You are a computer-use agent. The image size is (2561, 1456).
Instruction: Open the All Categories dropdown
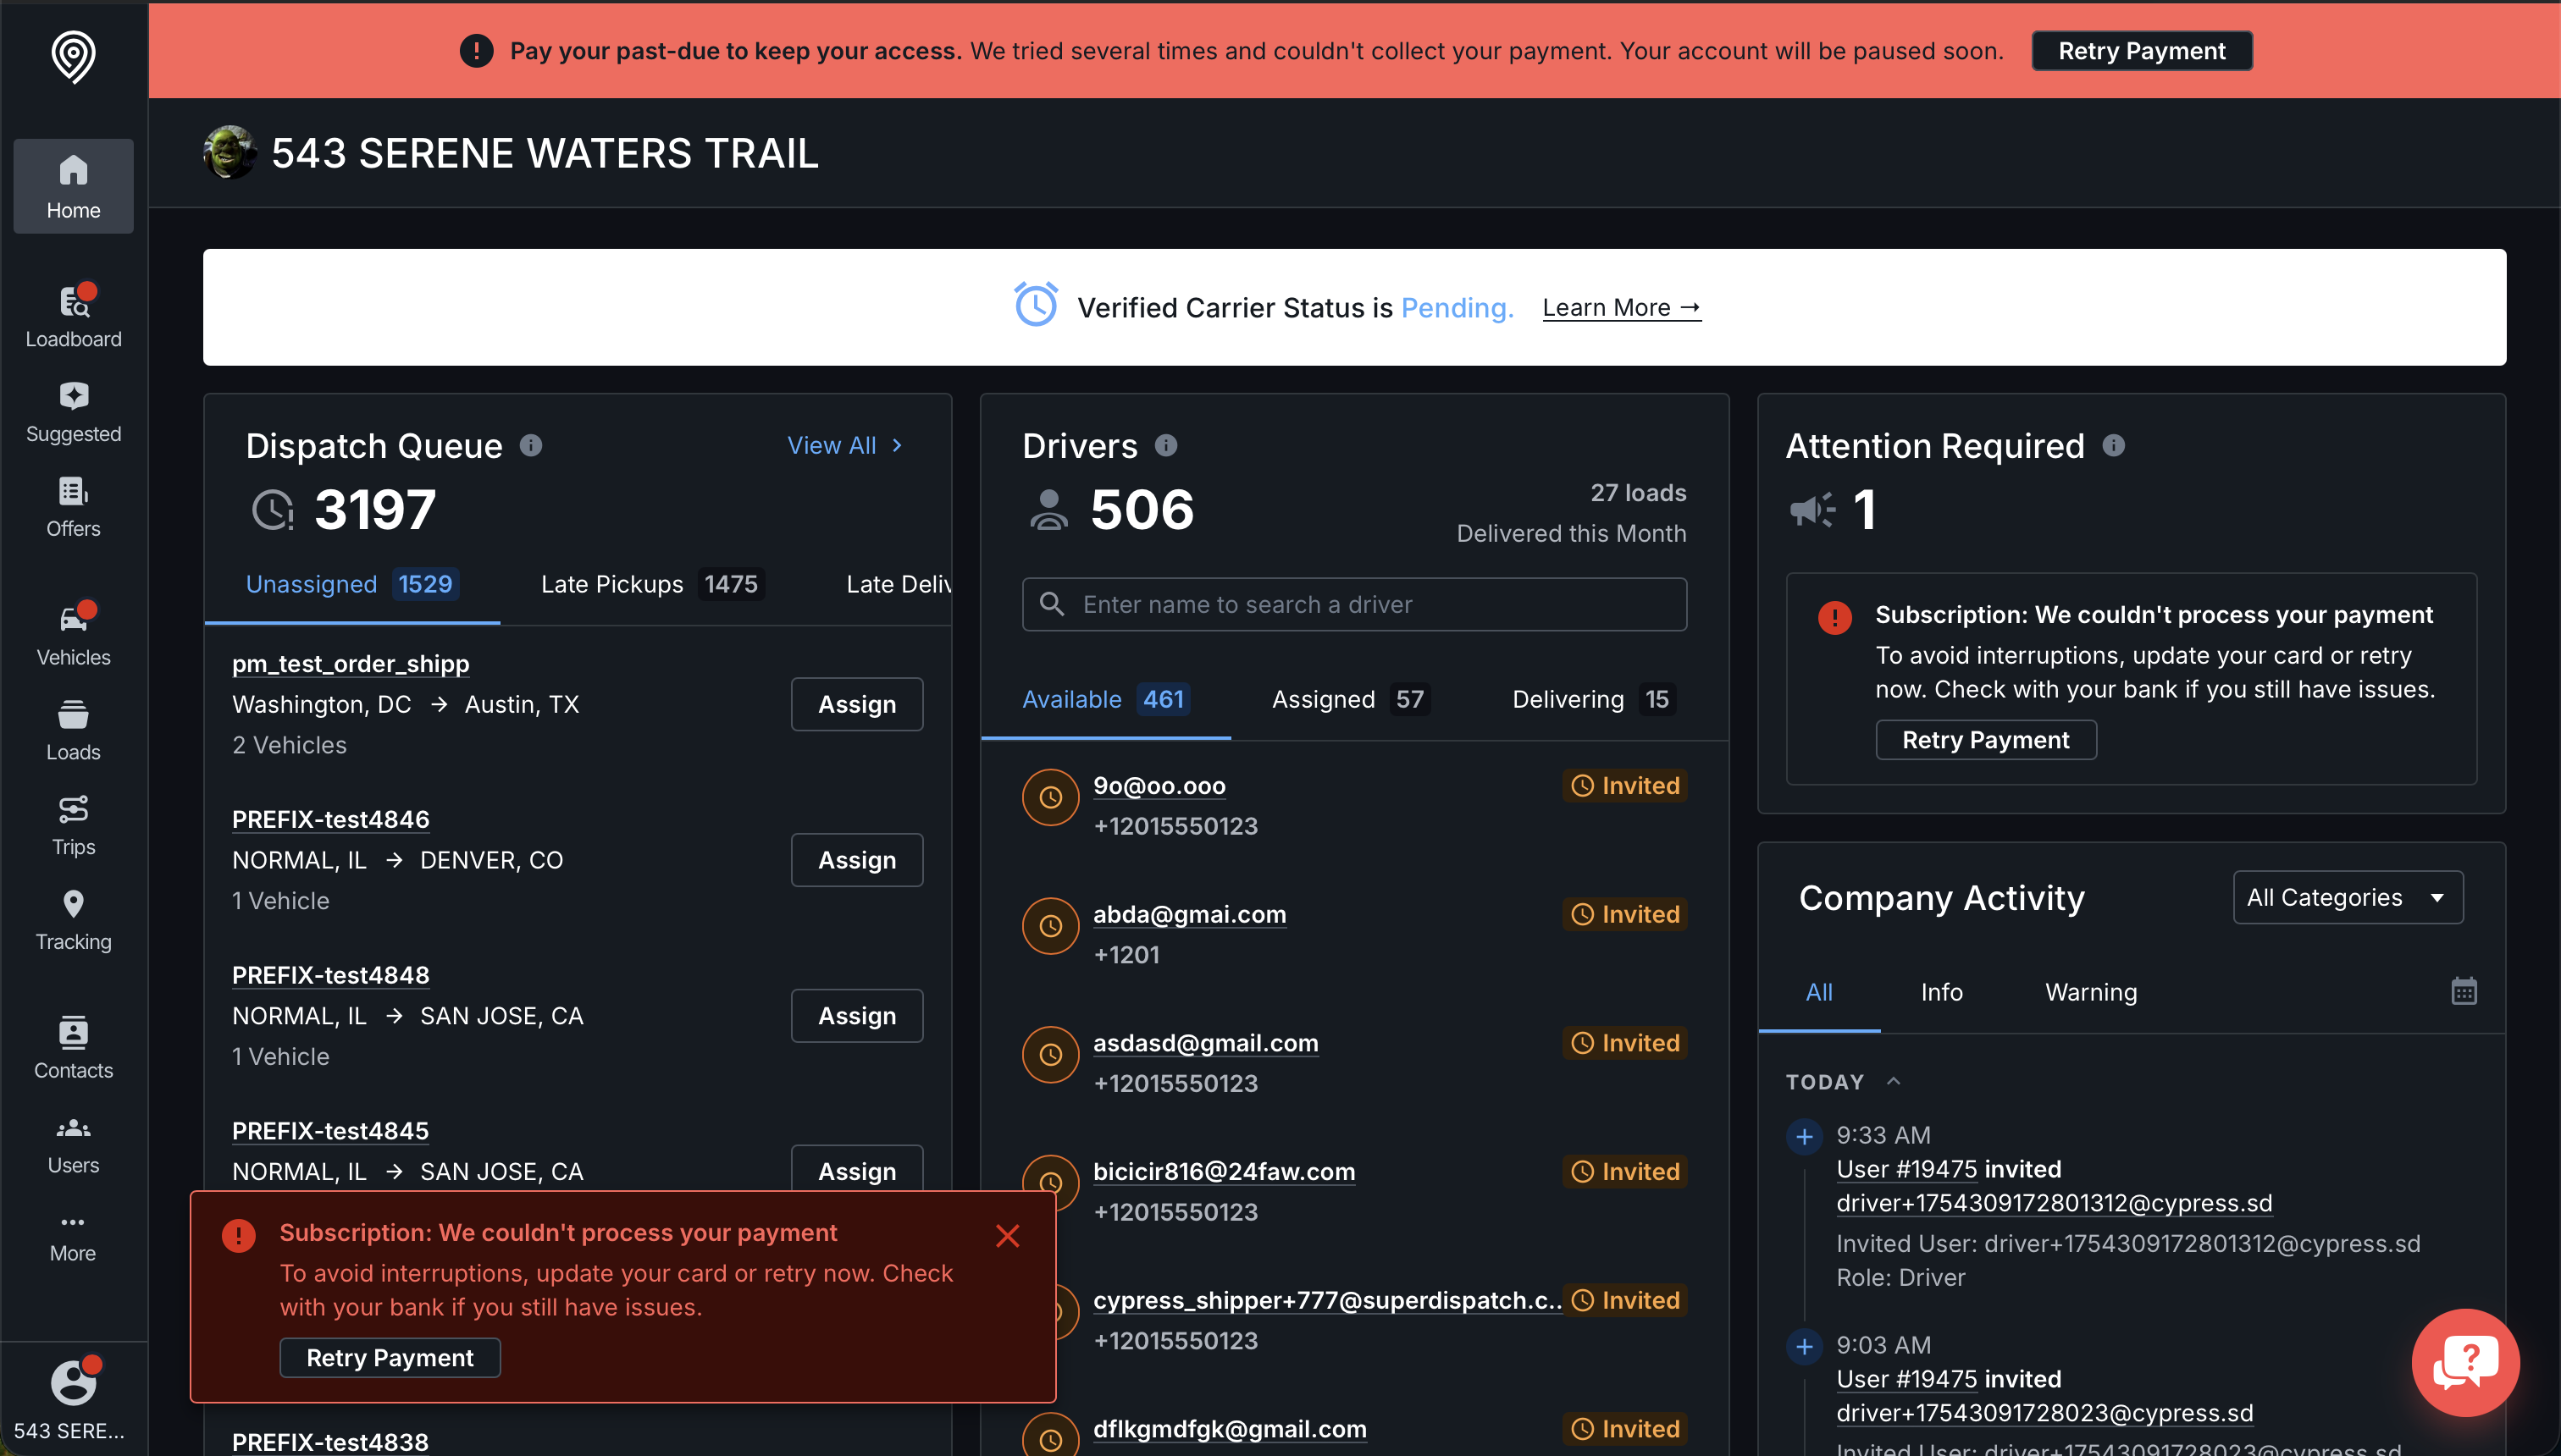[2348, 897]
